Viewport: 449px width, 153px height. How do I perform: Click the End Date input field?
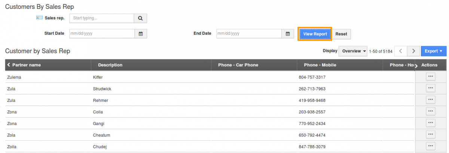click(x=249, y=34)
